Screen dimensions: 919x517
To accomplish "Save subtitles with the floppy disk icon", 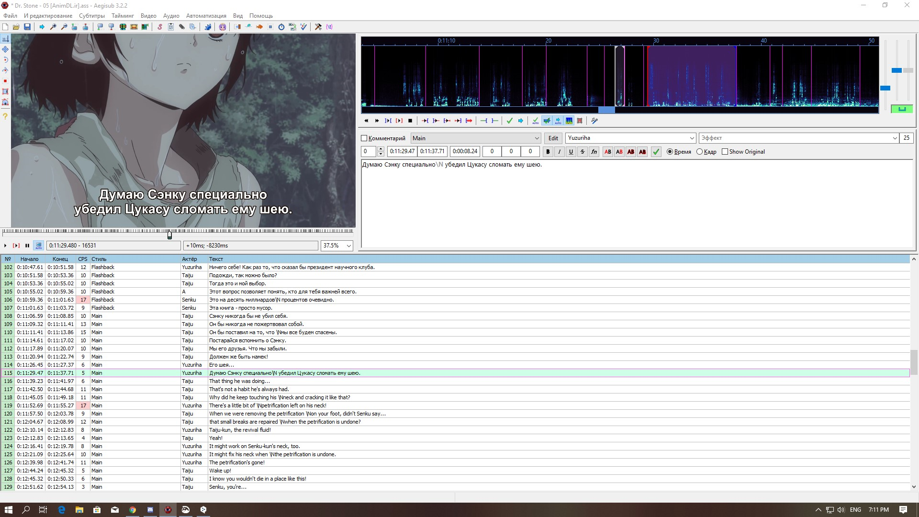I will (x=27, y=27).
